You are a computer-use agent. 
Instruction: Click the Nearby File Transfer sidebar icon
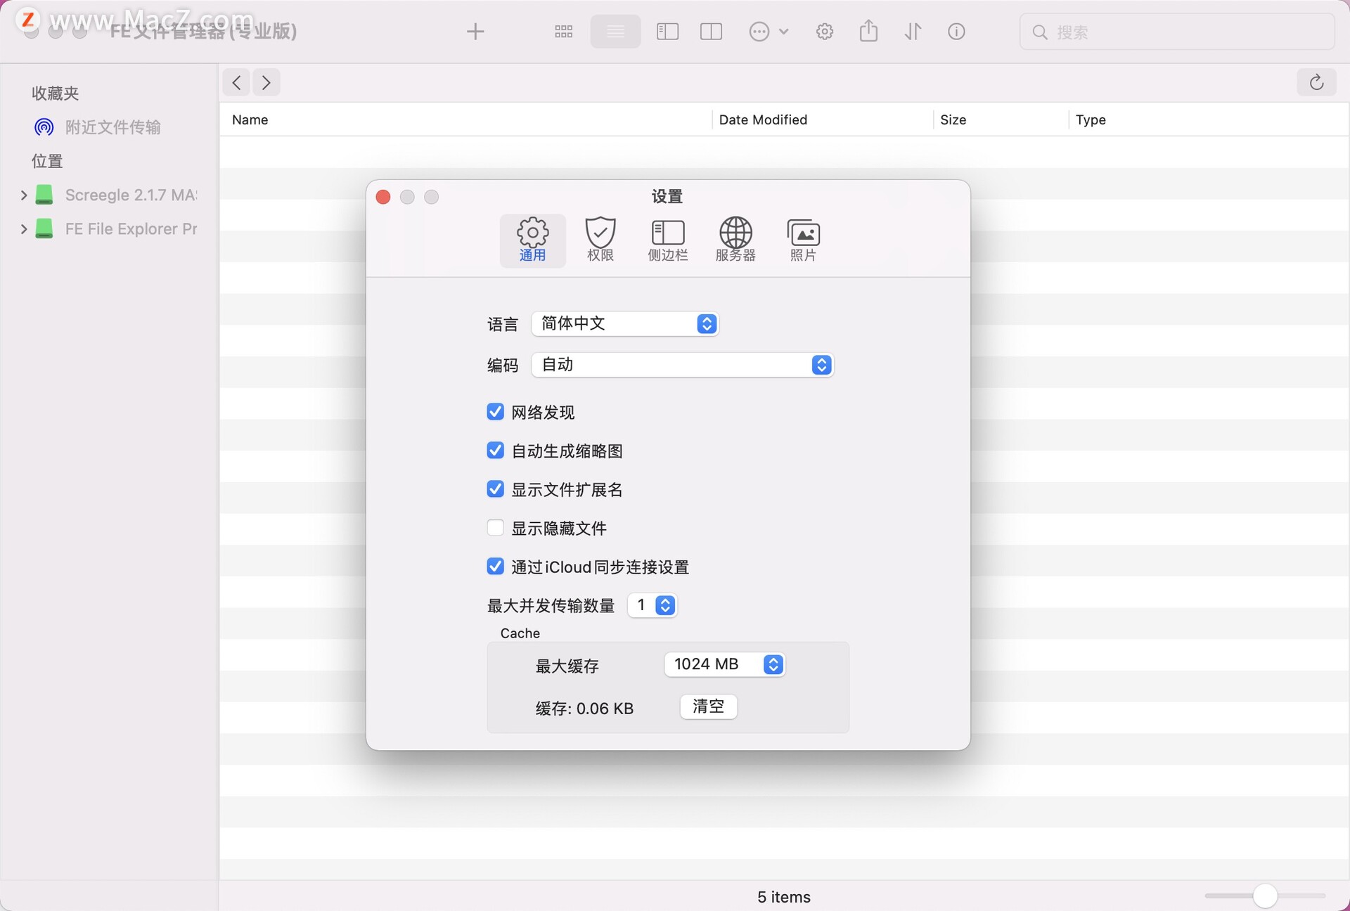pyautogui.click(x=44, y=127)
